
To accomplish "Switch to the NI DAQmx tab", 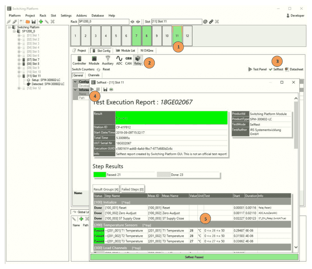I will (x=147, y=51).
